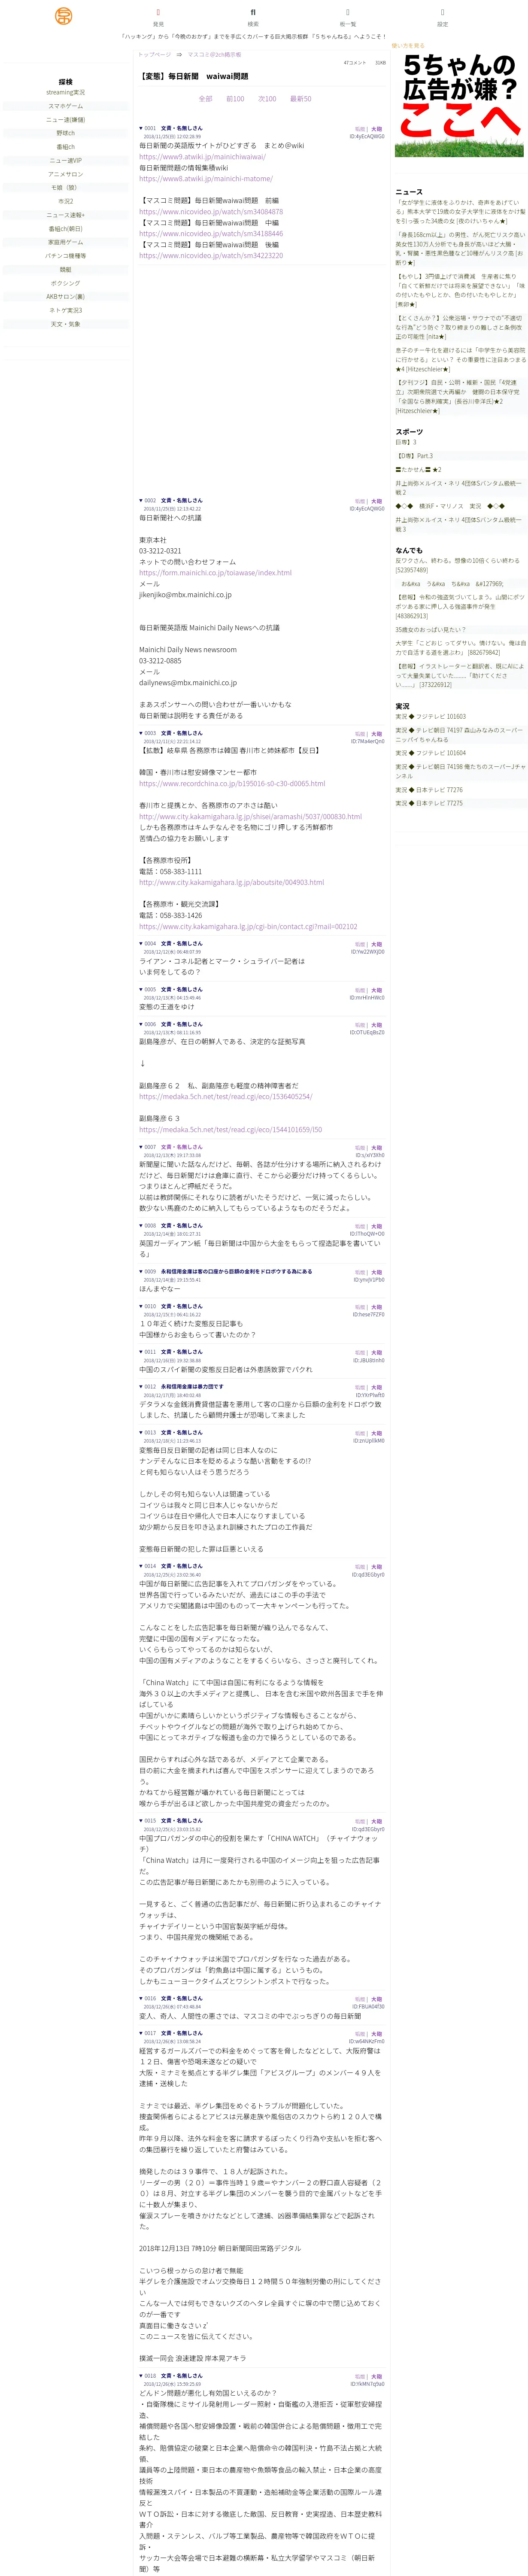The width and height of the screenshot is (528, 2576).
Task: Collapse post 0008 using its triangle
Action: tap(141, 1226)
